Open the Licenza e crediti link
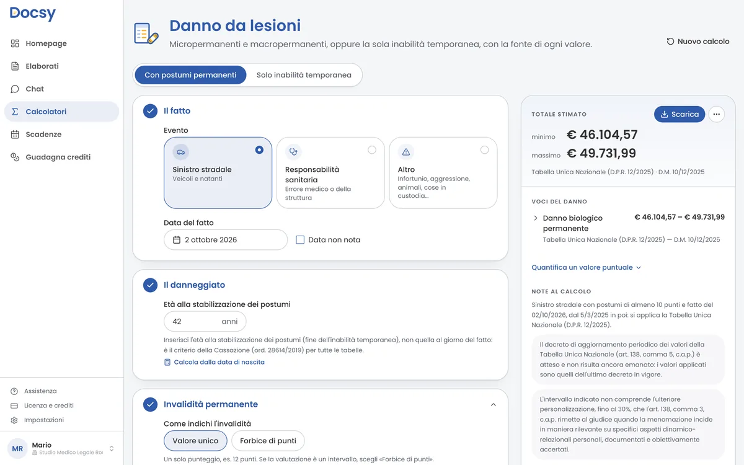 coord(49,405)
